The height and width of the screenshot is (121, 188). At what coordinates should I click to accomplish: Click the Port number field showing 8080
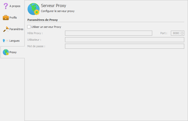(x=175, y=33)
